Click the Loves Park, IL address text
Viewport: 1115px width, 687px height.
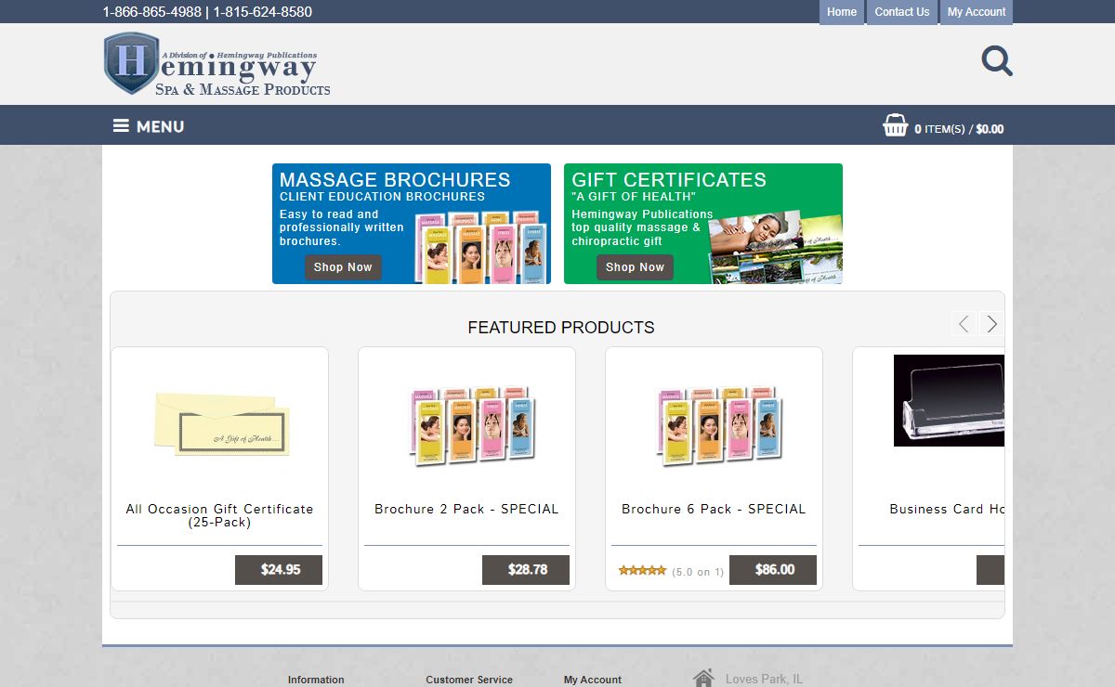(764, 679)
